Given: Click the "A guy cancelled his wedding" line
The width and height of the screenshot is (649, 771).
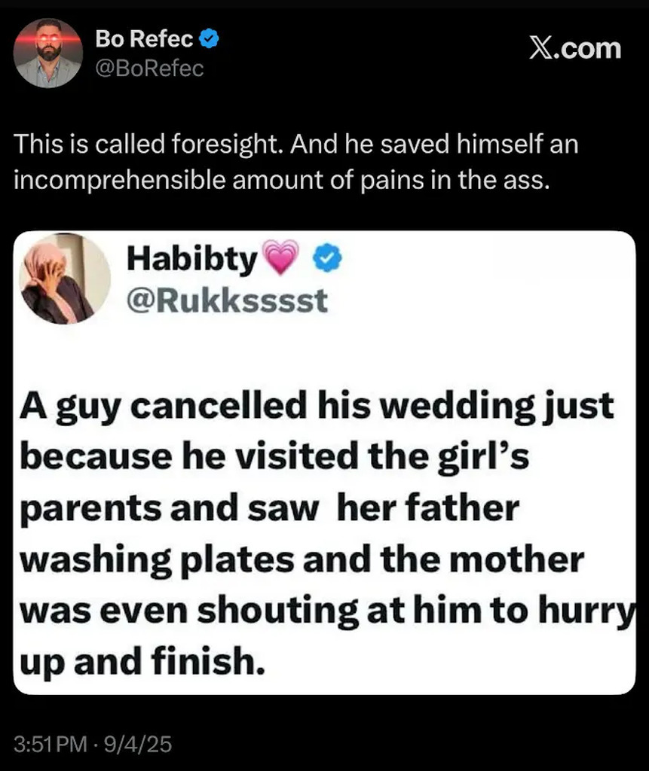Looking at the screenshot, I should click(x=317, y=407).
